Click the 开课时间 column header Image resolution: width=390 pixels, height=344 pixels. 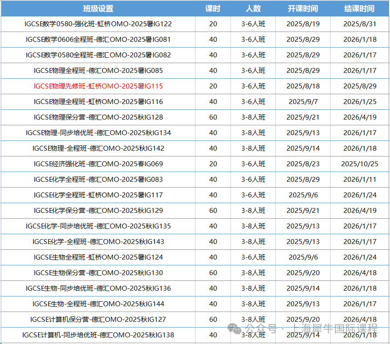(x=302, y=9)
